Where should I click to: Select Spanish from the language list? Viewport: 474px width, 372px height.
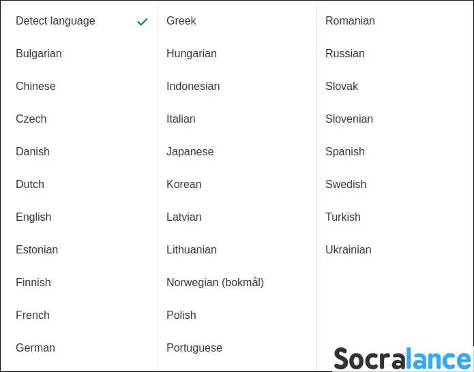tap(345, 152)
